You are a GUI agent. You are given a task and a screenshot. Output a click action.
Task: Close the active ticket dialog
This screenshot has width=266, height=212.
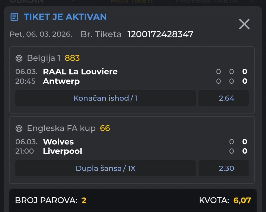click(244, 24)
